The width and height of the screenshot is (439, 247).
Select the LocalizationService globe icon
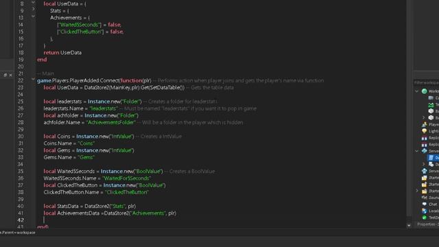tap(425, 211)
